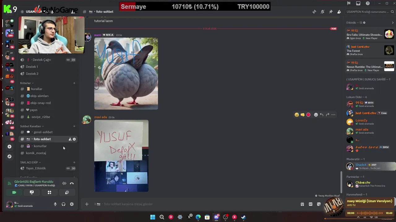The height and width of the screenshot is (222, 396).
Task: Open the inbox tray icon
Action: [358, 3]
